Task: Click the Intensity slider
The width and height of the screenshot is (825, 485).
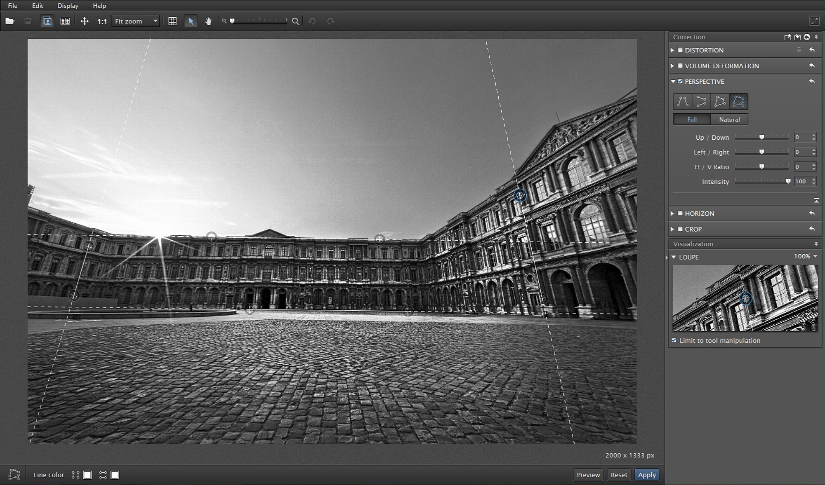Action: pos(761,181)
